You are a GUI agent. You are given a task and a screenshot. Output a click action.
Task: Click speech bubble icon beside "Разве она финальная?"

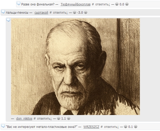point(19,4)
